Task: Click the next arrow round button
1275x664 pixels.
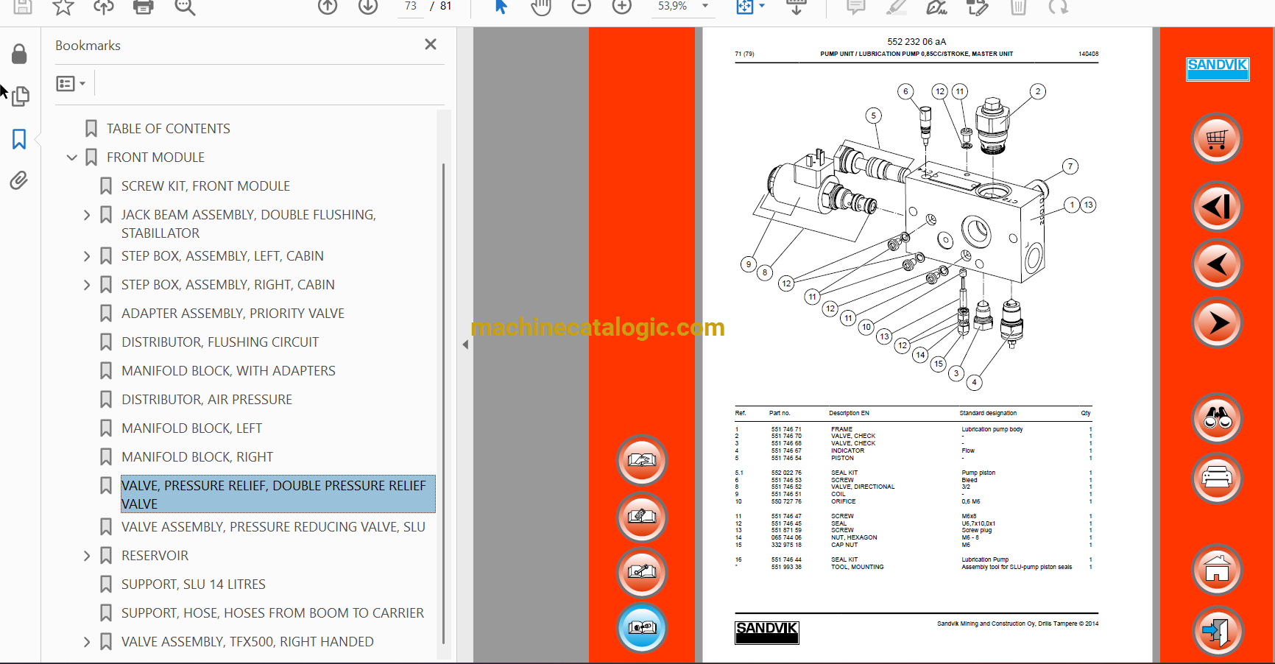Action: [1217, 322]
